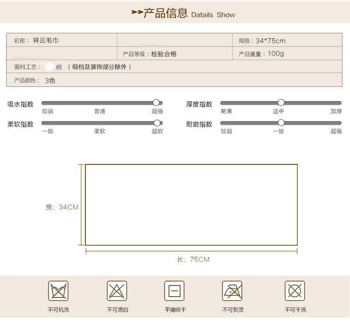Click the 产品信息 heading text
Screen dimensions: 350x326
(x=166, y=13)
